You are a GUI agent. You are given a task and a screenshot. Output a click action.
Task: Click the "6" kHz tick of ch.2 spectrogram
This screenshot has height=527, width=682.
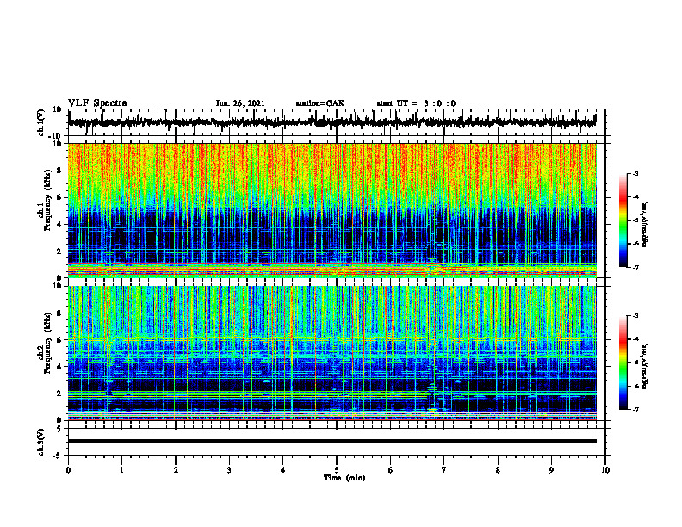point(60,340)
